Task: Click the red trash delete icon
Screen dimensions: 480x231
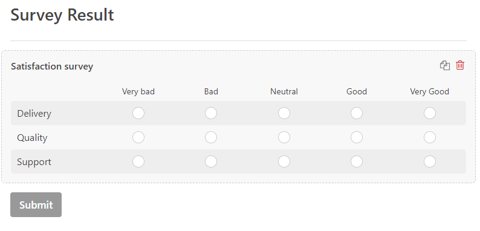Action: coord(460,65)
